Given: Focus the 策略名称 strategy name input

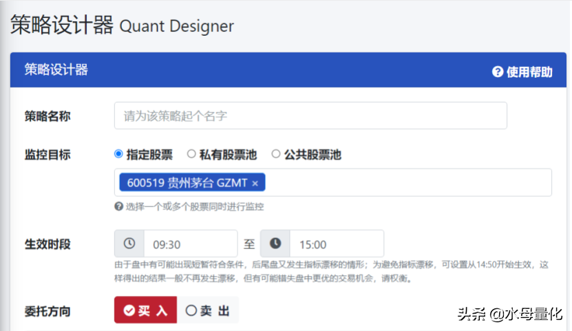Looking at the screenshot, I should pyautogui.click(x=310, y=116).
